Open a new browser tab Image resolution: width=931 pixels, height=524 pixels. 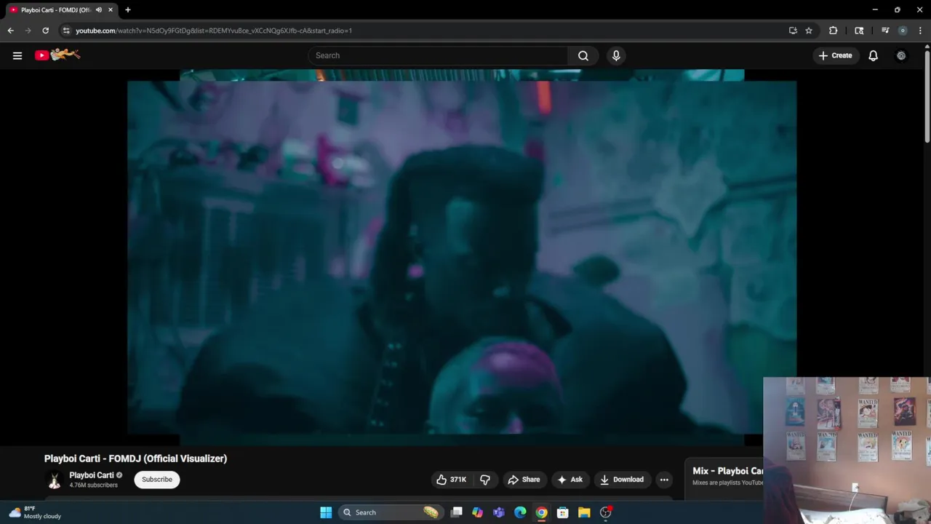tap(128, 10)
